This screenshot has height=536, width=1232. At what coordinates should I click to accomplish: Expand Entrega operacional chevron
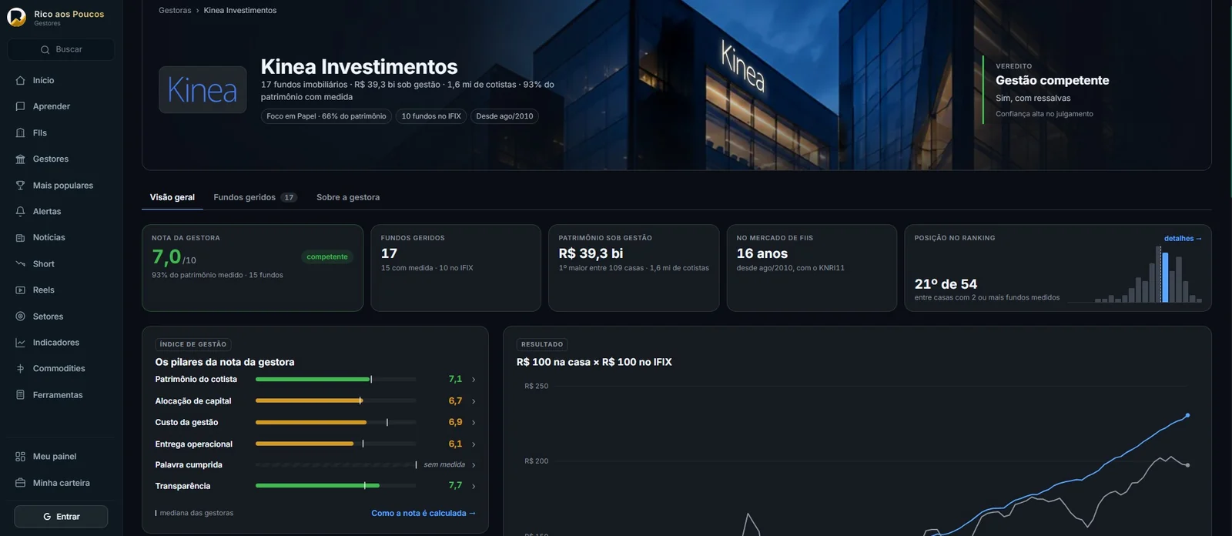coord(474,444)
